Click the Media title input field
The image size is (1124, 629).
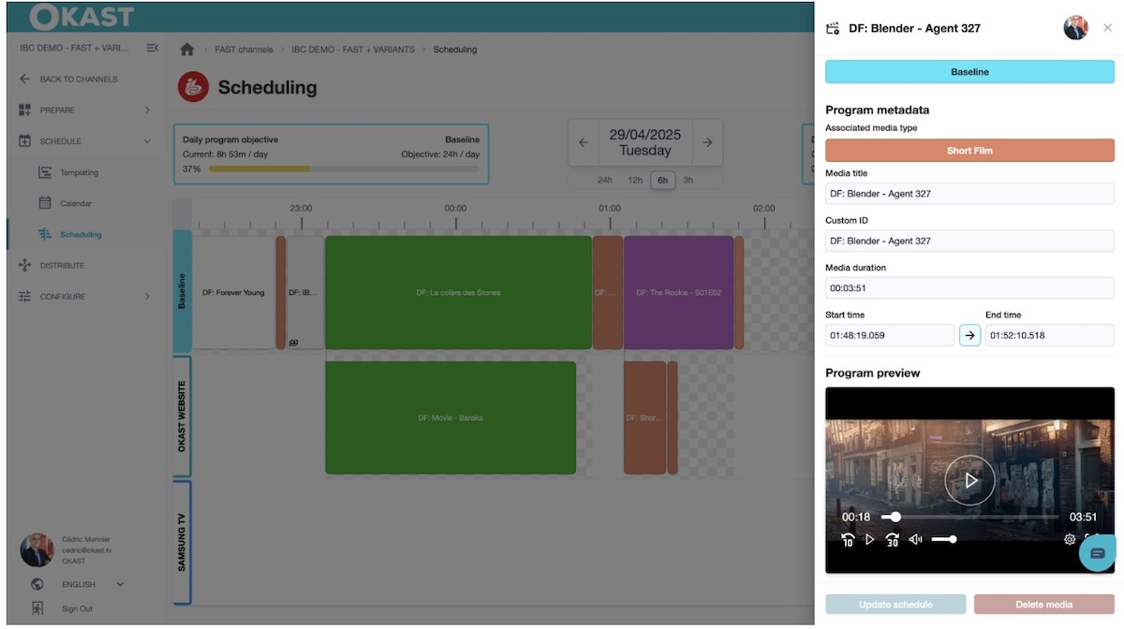click(x=969, y=194)
